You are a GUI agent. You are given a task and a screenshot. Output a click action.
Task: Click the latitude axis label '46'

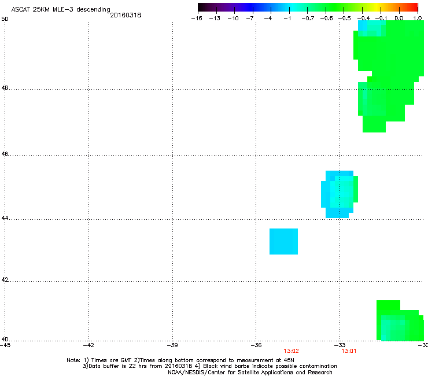[x=5, y=154]
